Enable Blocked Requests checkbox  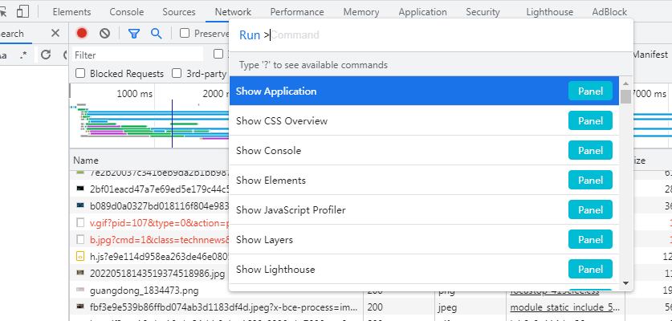(80, 73)
